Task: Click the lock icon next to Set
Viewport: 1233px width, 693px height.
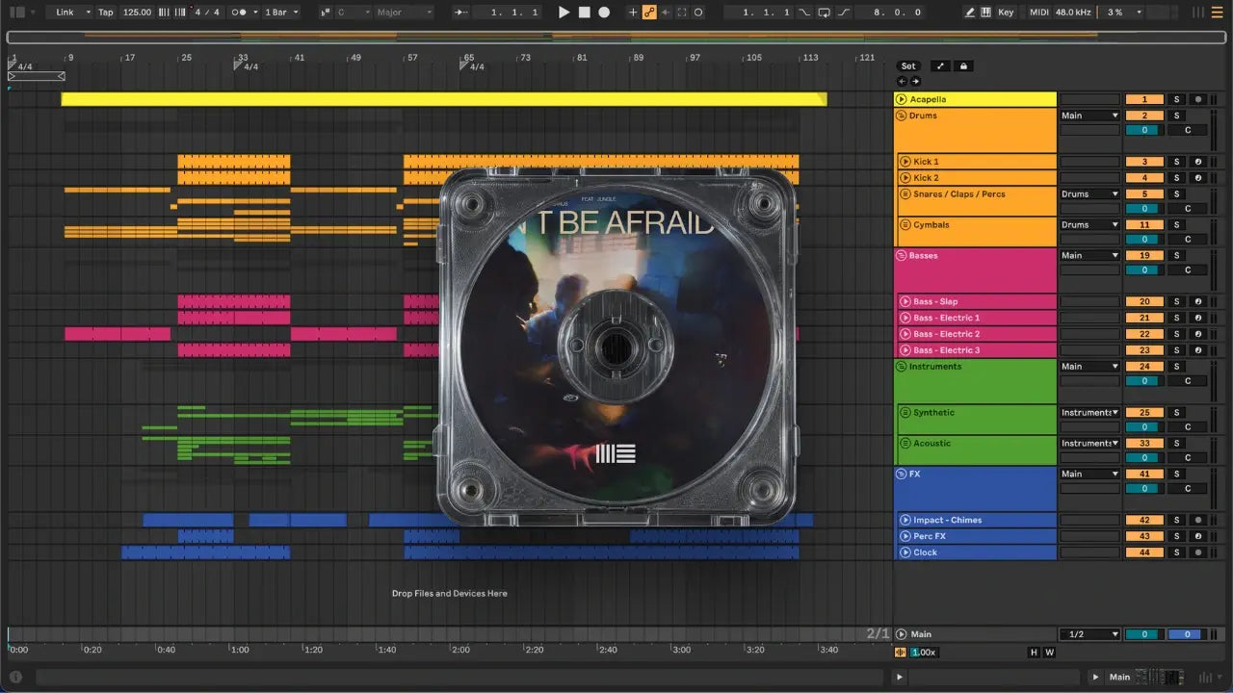Action: pyautogui.click(x=963, y=66)
